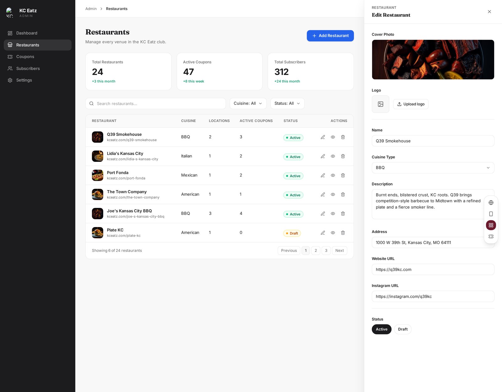Click the pencil edit icon for Port Fonda
The width and height of the screenshot is (502, 392).
pos(323,175)
